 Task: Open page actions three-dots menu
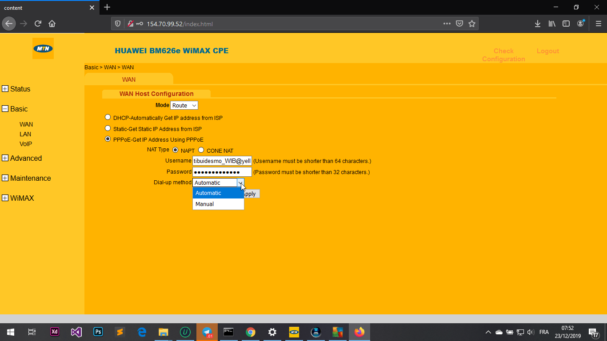click(x=447, y=24)
